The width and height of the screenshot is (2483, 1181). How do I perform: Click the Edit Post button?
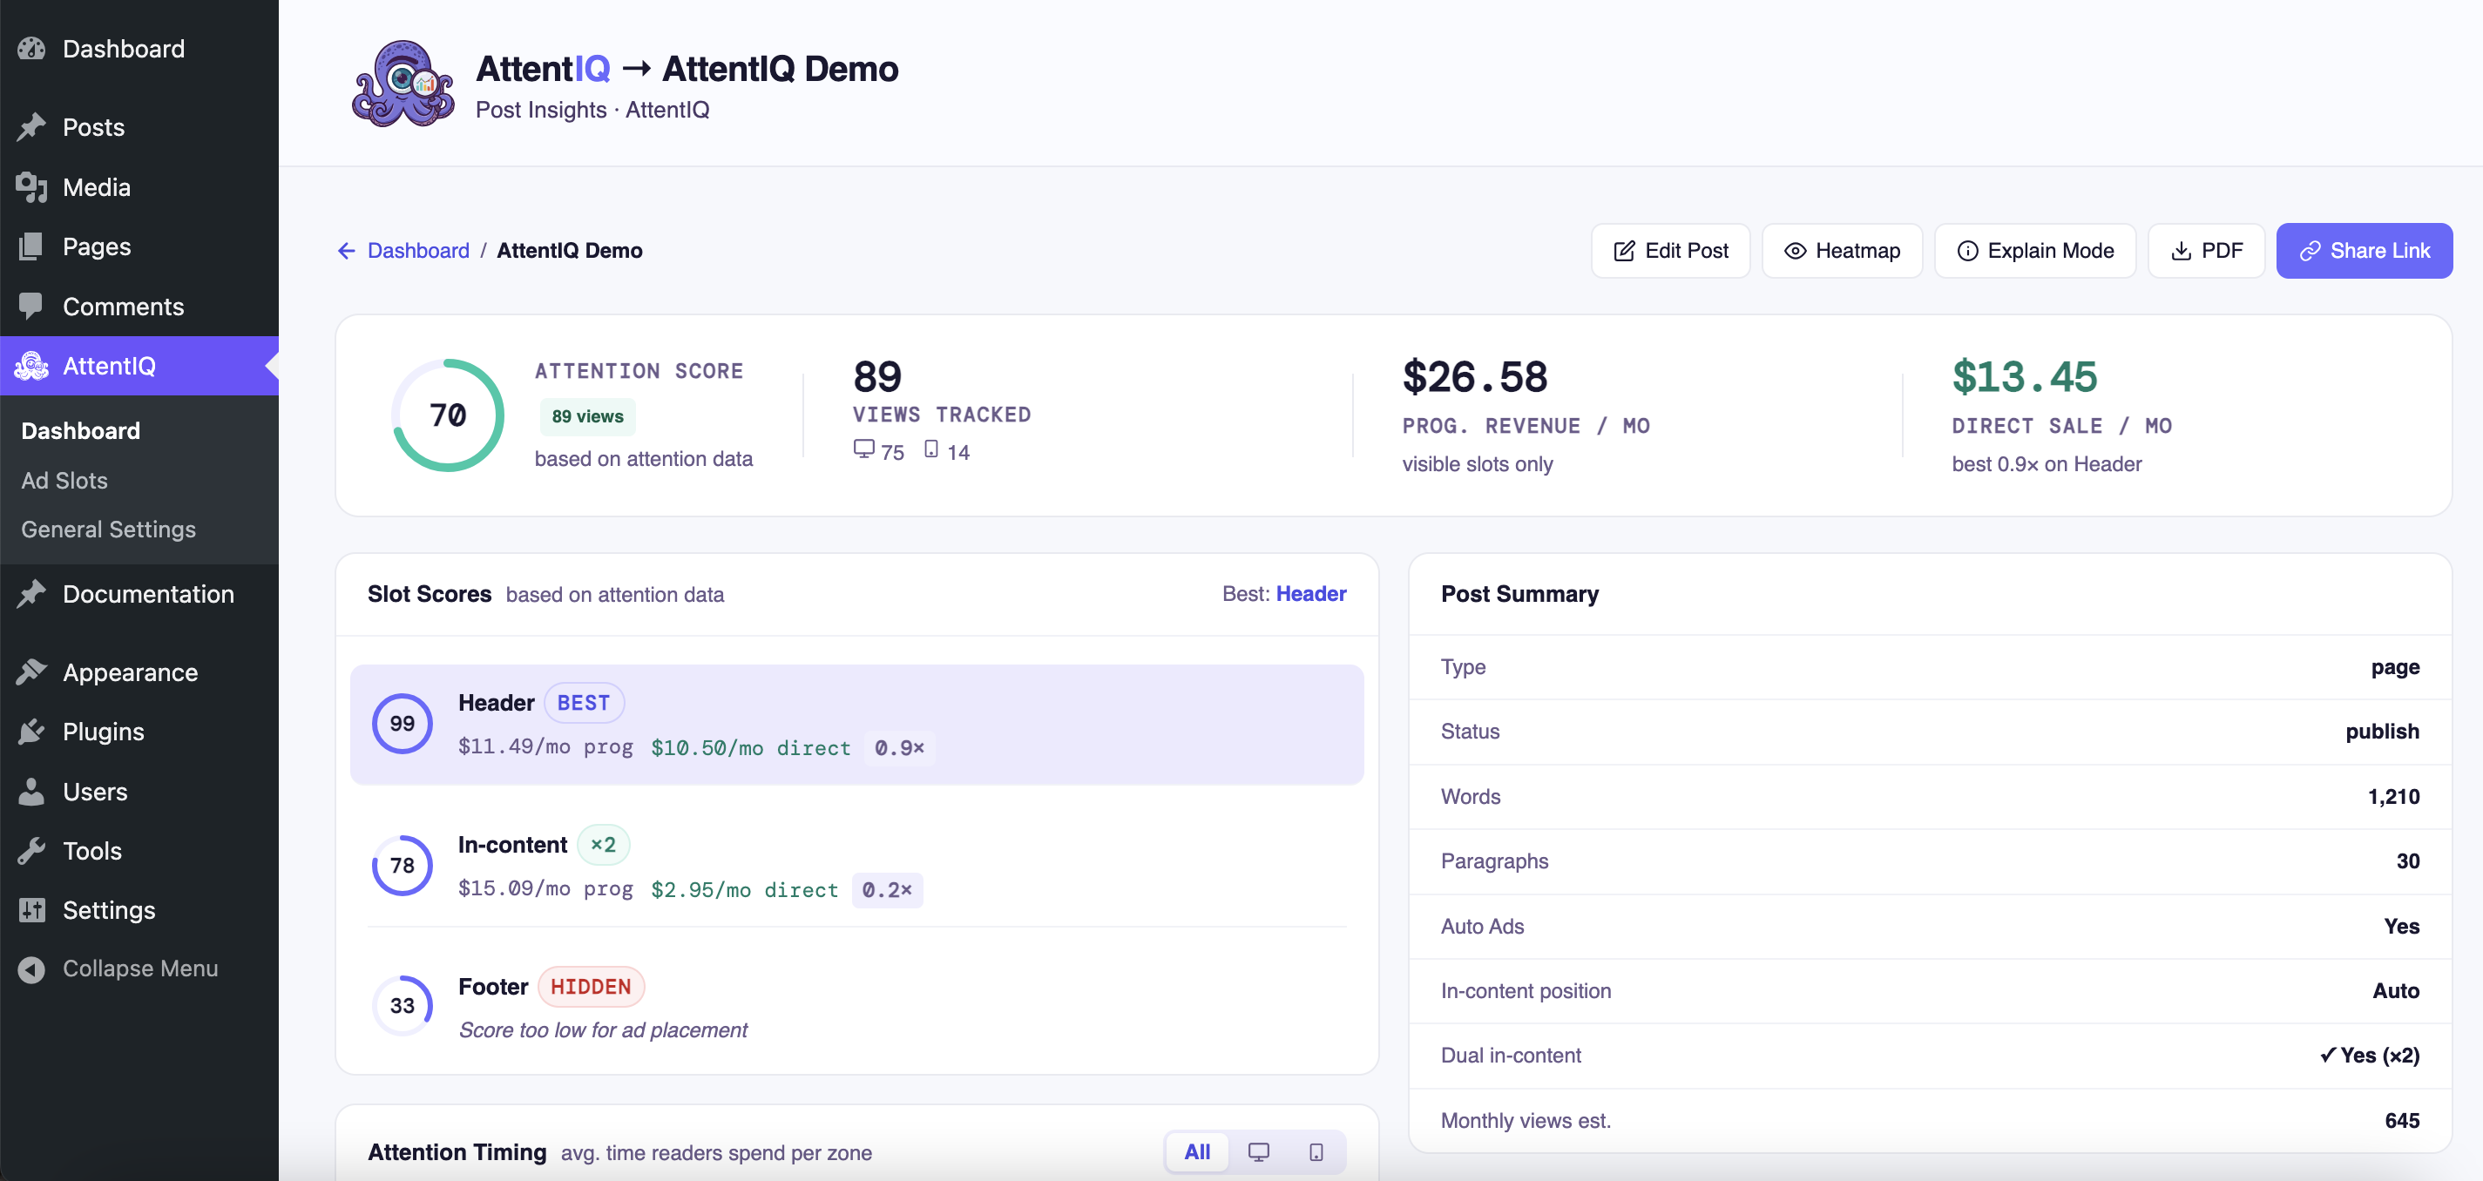coord(1669,251)
